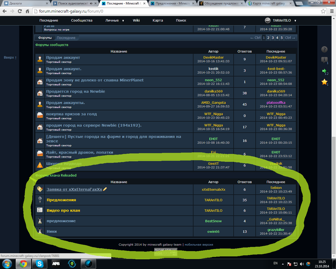Screen dimensions: 336x269
Task: Click the icon beside 'Ники' topic
Action: pyautogui.click(x=40, y=231)
